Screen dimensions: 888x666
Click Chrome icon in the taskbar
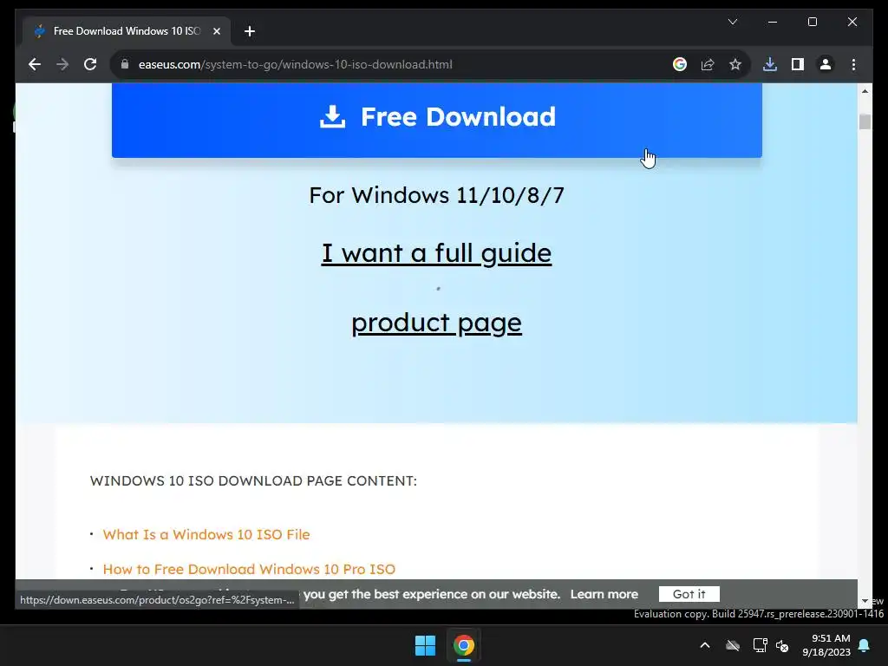(x=464, y=645)
